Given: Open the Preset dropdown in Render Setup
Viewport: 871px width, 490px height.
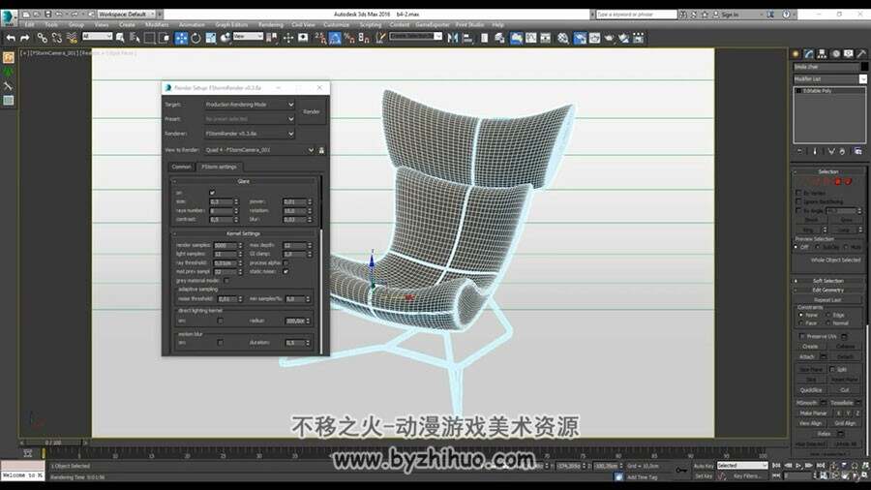Looking at the screenshot, I should click(x=250, y=119).
